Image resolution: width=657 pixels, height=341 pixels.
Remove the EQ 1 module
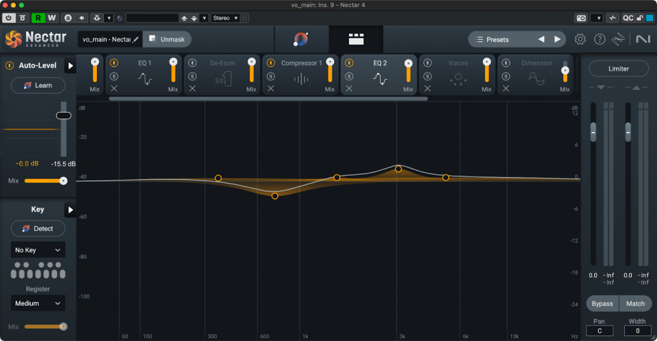[114, 89]
